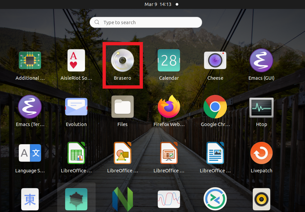Launch the Cheese webcam app

click(x=215, y=61)
